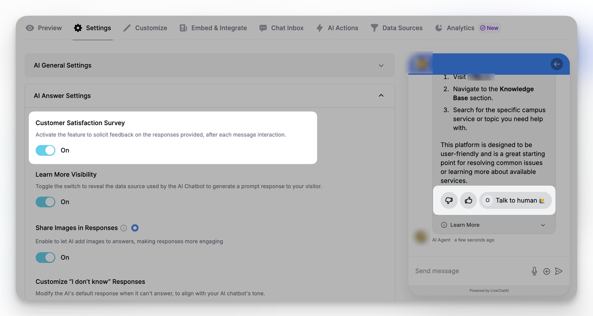The width and height of the screenshot is (593, 316).
Task: Click the Settings gear icon in the top bar
Action: pyautogui.click(x=78, y=28)
